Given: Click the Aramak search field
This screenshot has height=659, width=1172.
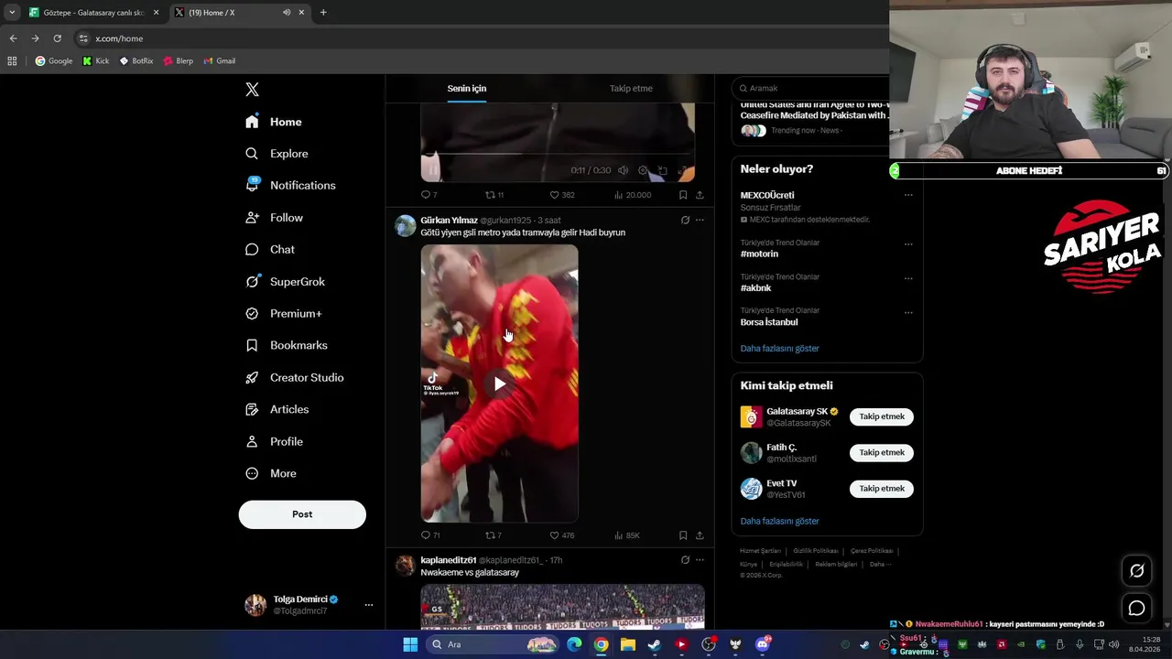Looking at the screenshot, I should [x=813, y=88].
